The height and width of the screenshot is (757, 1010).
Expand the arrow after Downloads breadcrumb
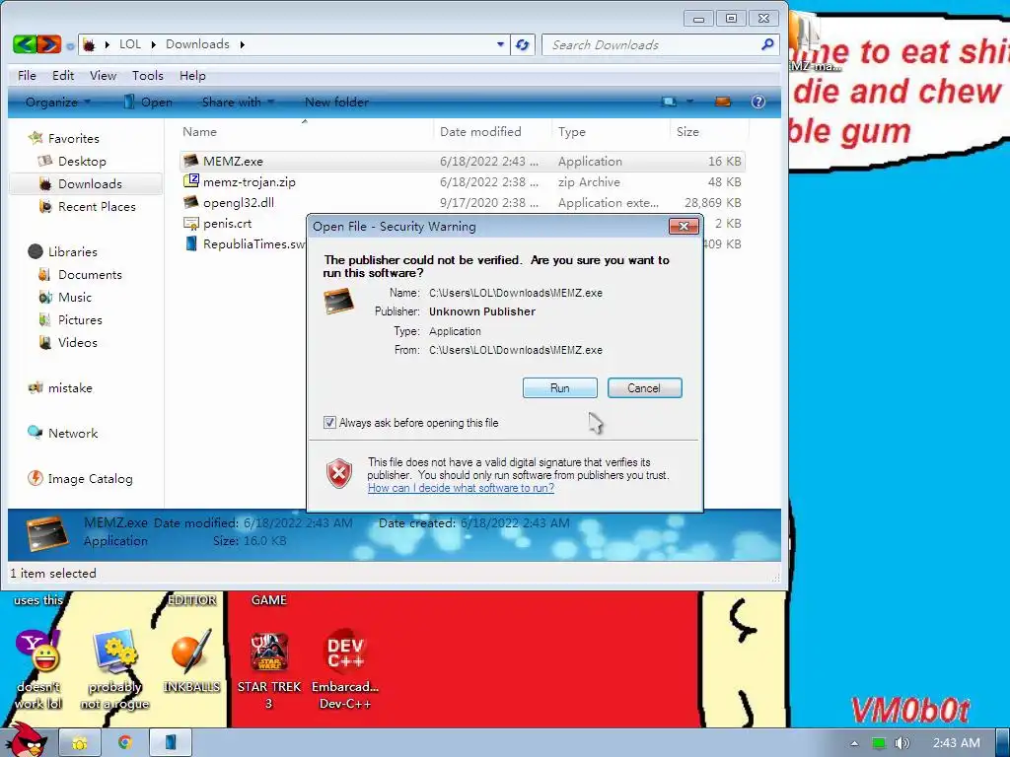[243, 44]
